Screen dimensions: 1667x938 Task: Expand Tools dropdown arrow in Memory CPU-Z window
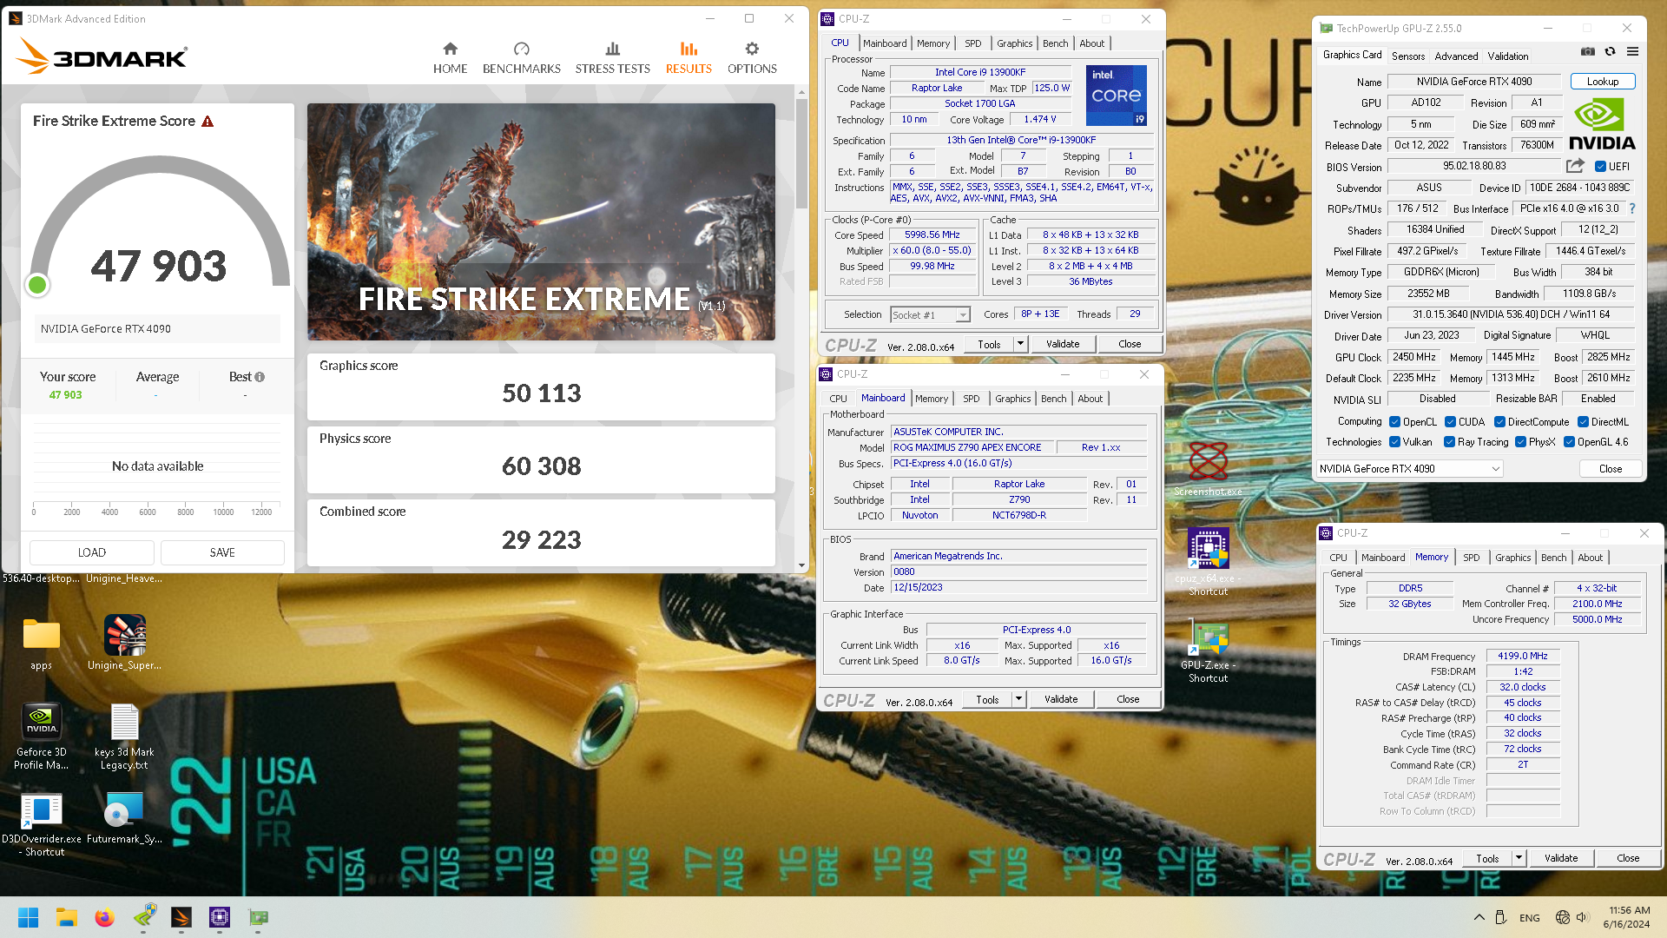coord(1519,858)
